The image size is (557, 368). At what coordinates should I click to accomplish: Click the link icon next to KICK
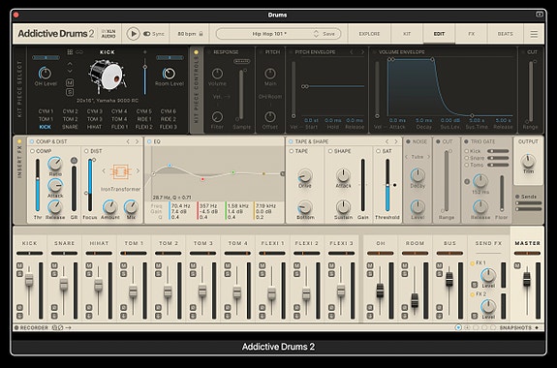(79, 52)
